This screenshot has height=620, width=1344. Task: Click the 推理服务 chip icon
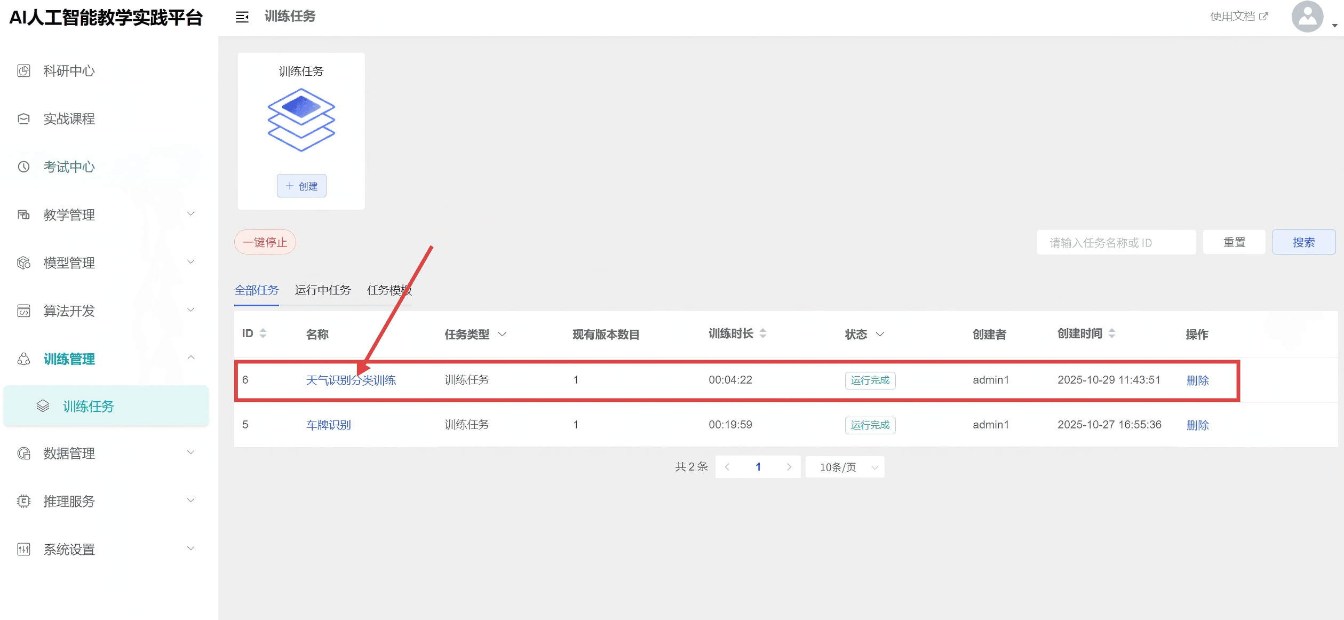(x=23, y=501)
